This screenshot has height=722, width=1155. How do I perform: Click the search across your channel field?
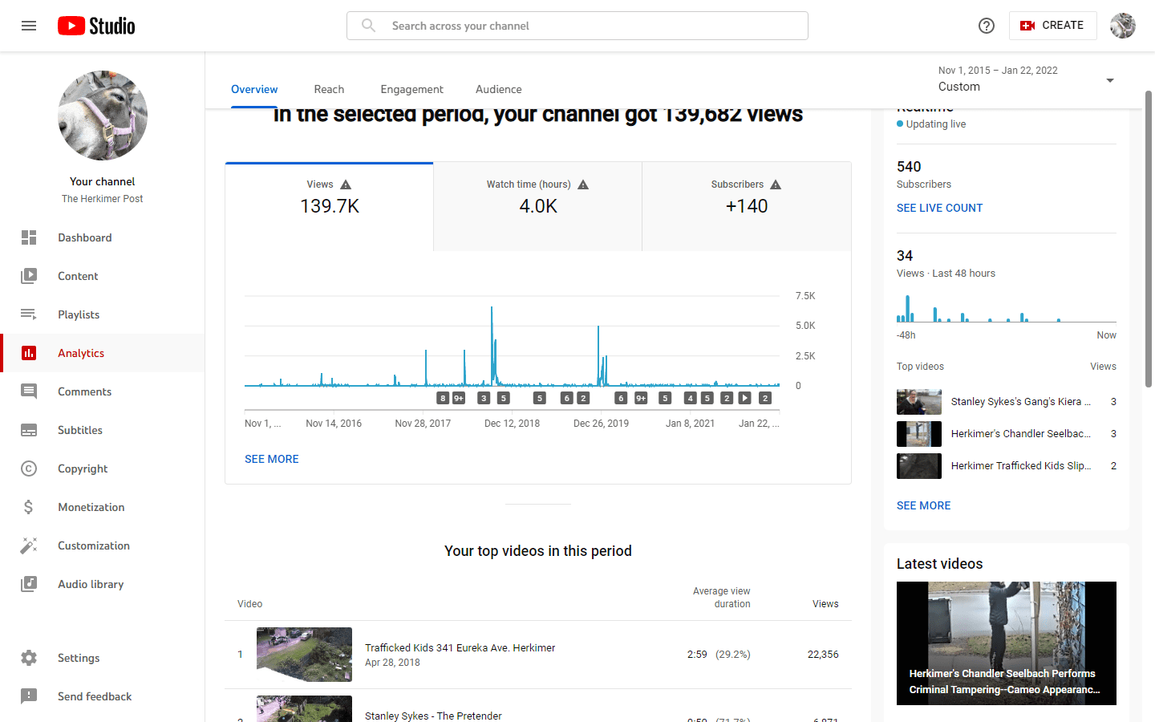coord(577,26)
